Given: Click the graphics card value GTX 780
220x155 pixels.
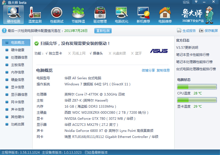Looking at the screenshot, I should (x=100, y=119).
